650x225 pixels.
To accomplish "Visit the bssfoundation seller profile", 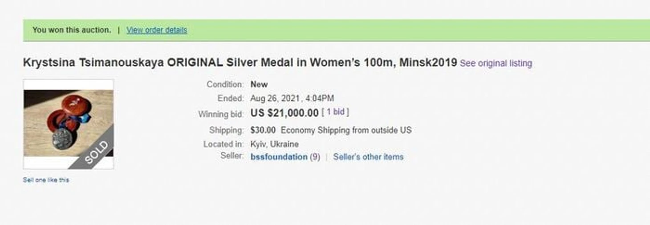I will pos(279,157).
